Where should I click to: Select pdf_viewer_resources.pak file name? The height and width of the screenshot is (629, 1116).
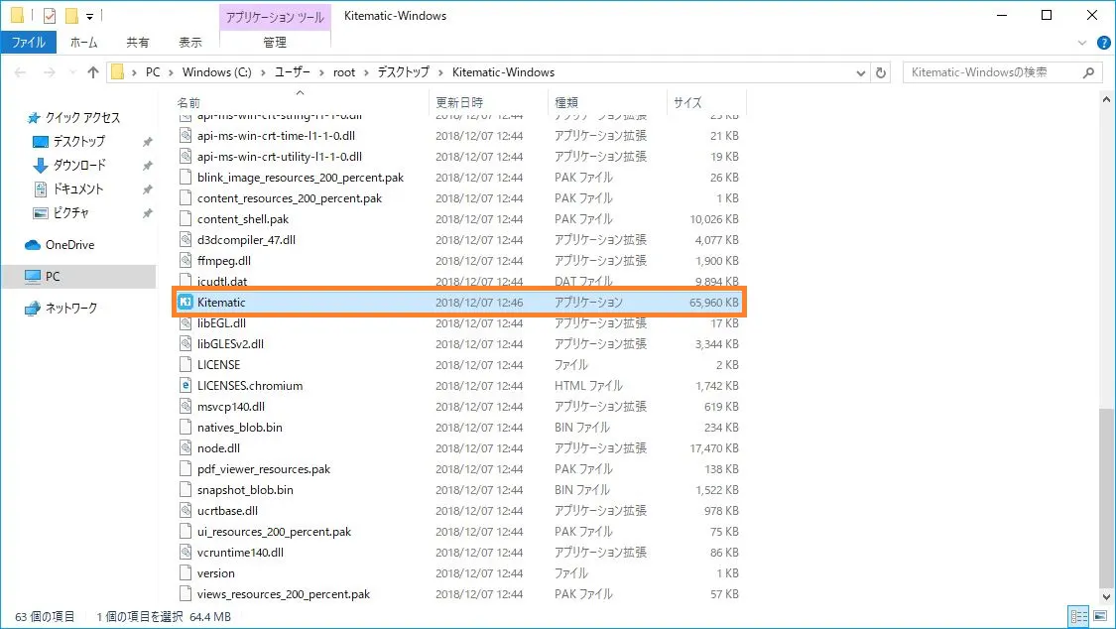tap(264, 469)
